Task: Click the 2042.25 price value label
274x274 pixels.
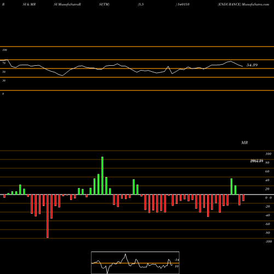Action: (256, 161)
